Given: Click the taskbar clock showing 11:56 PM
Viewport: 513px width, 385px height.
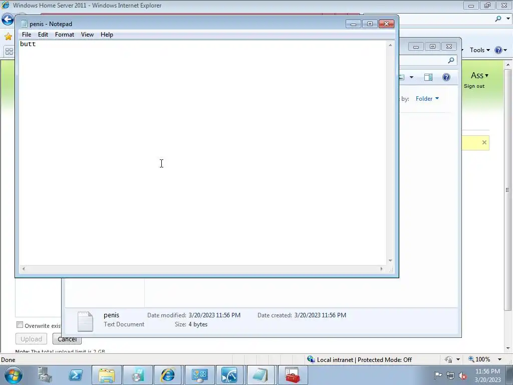Looking at the screenshot, I should (x=487, y=375).
